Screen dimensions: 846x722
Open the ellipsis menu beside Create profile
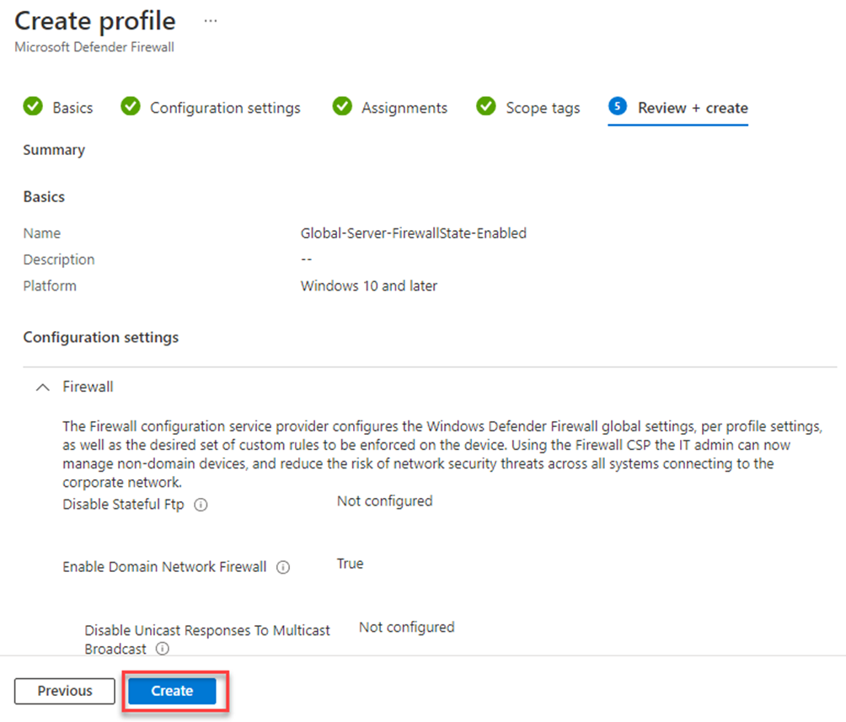click(211, 21)
